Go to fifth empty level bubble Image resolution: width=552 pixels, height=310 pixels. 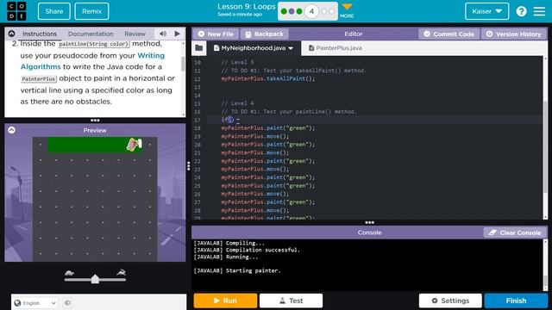pos(324,11)
